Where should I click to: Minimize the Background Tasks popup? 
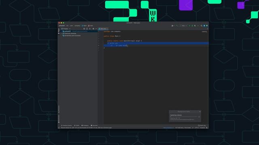point(200,112)
